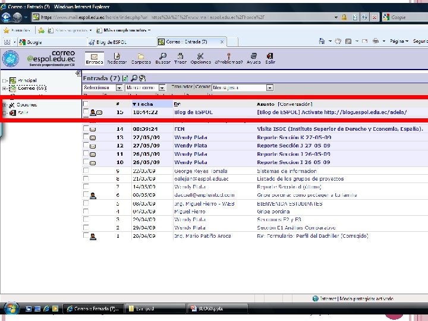This screenshot has height=321, width=428.
Task: Open the Entrada inbox toolbar icon
Action: tap(94, 58)
